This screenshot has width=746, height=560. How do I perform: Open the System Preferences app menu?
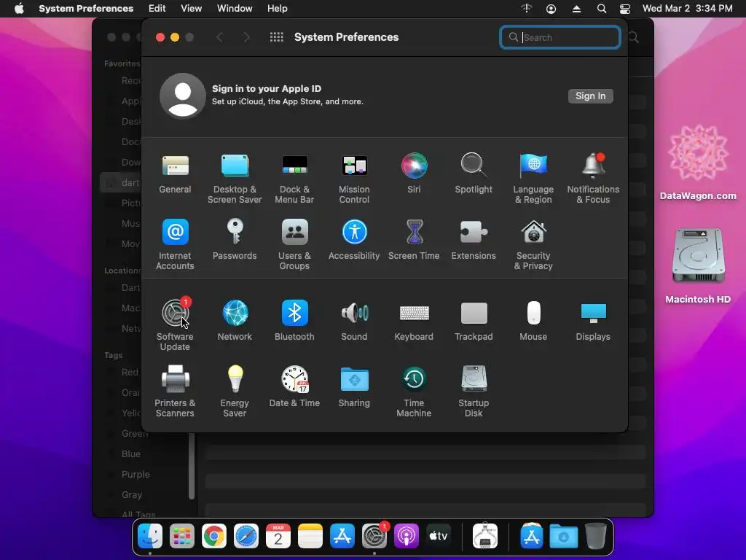[x=86, y=9]
